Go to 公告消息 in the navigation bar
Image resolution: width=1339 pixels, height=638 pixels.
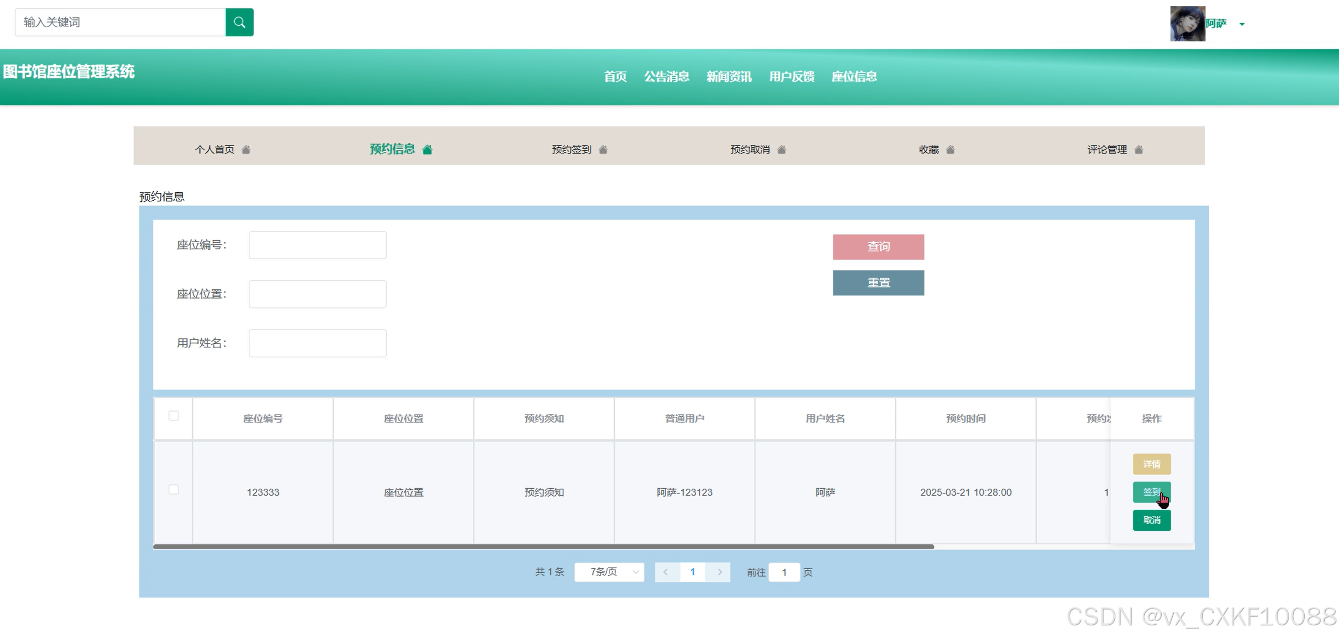click(667, 77)
